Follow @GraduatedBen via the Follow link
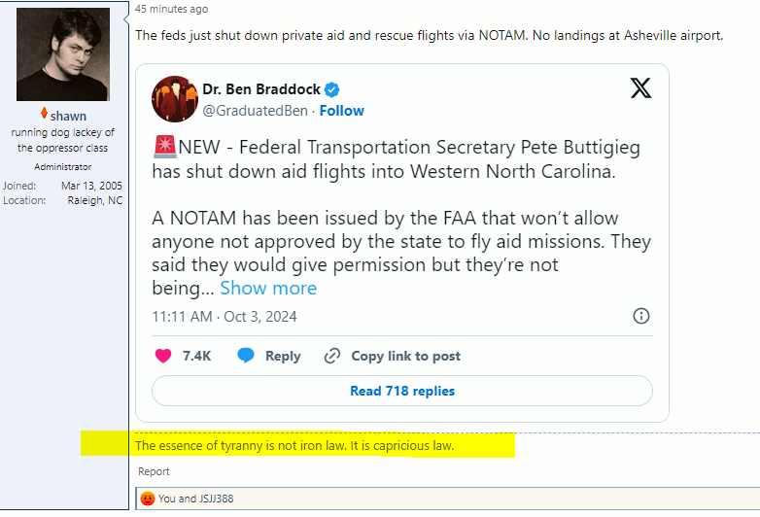The width and height of the screenshot is (760, 517). tap(342, 111)
